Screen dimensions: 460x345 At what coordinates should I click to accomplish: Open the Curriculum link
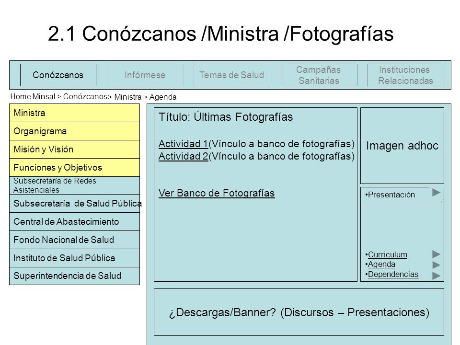coord(388,254)
